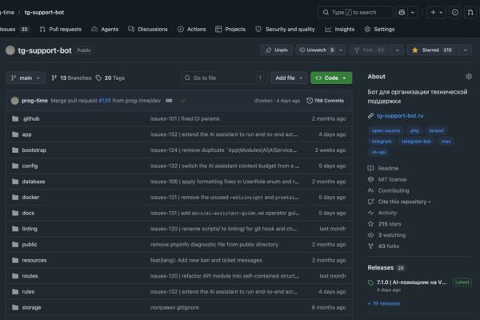
Task: Open the green Code dropdown
Action: (331, 78)
